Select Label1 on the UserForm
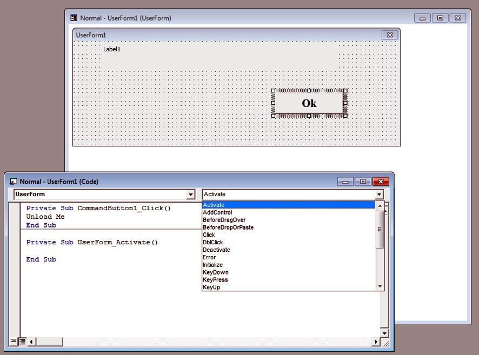This screenshot has width=479, height=355. click(x=220, y=57)
